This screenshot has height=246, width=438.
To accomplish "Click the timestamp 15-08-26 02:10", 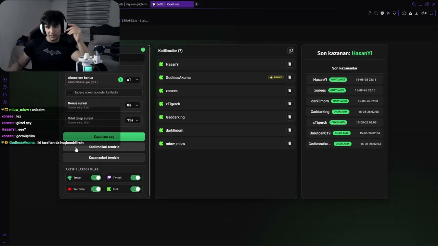I will [x=365, y=91].
